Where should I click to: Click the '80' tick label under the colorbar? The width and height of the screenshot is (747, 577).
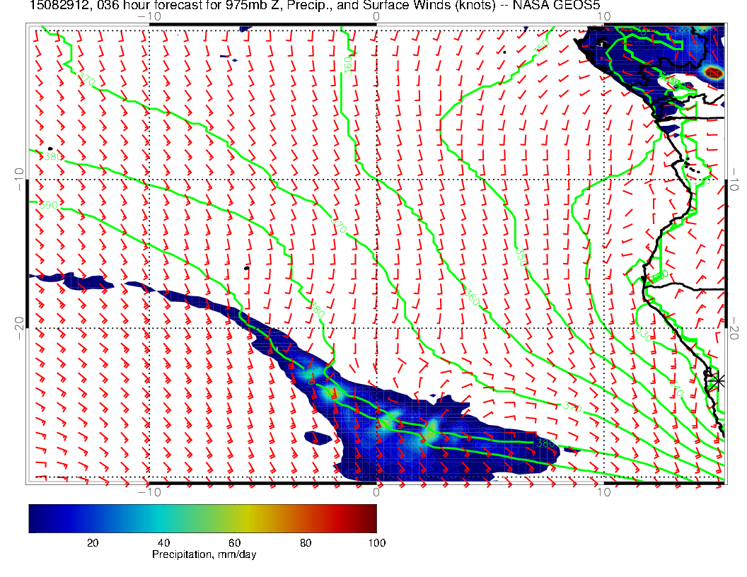click(x=306, y=543)
